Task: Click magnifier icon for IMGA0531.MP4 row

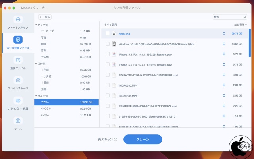Action: click(x=224, y=95)
